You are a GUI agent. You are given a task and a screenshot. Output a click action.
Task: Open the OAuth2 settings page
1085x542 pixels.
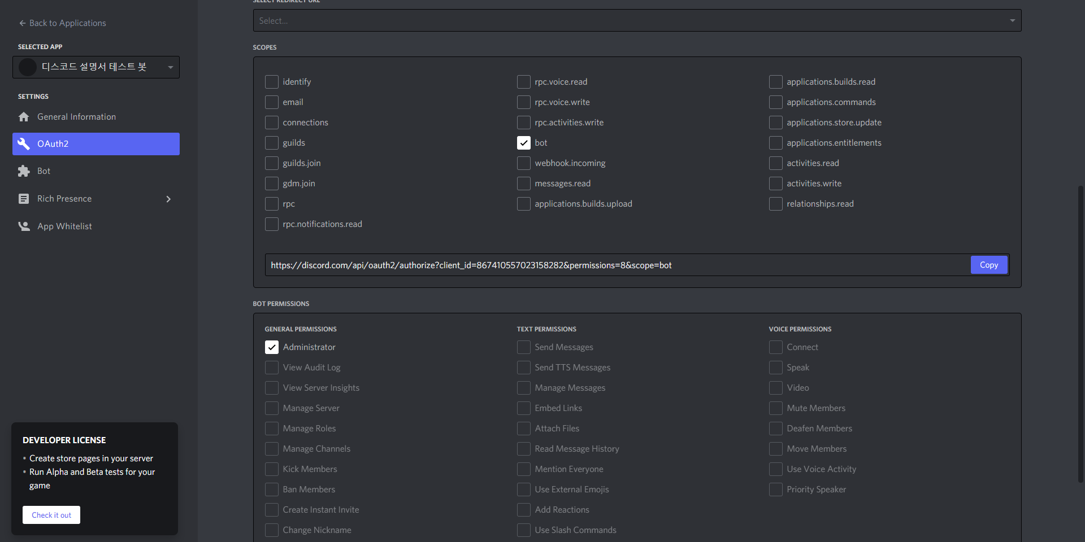pos(96,144)
